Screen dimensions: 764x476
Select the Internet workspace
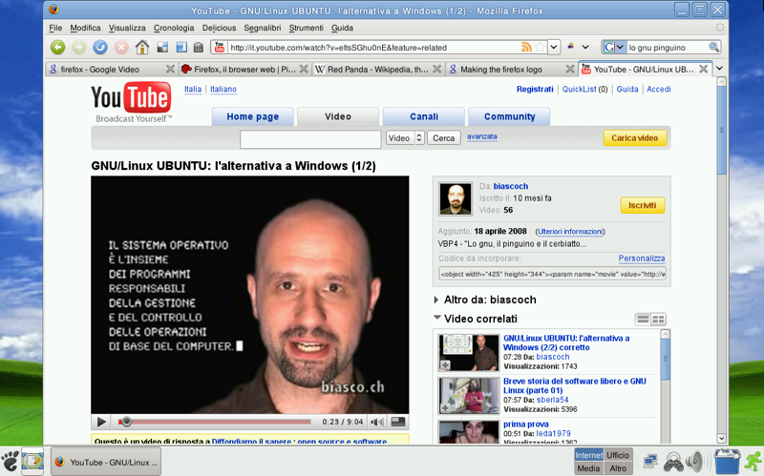click(x=588, y=455)
